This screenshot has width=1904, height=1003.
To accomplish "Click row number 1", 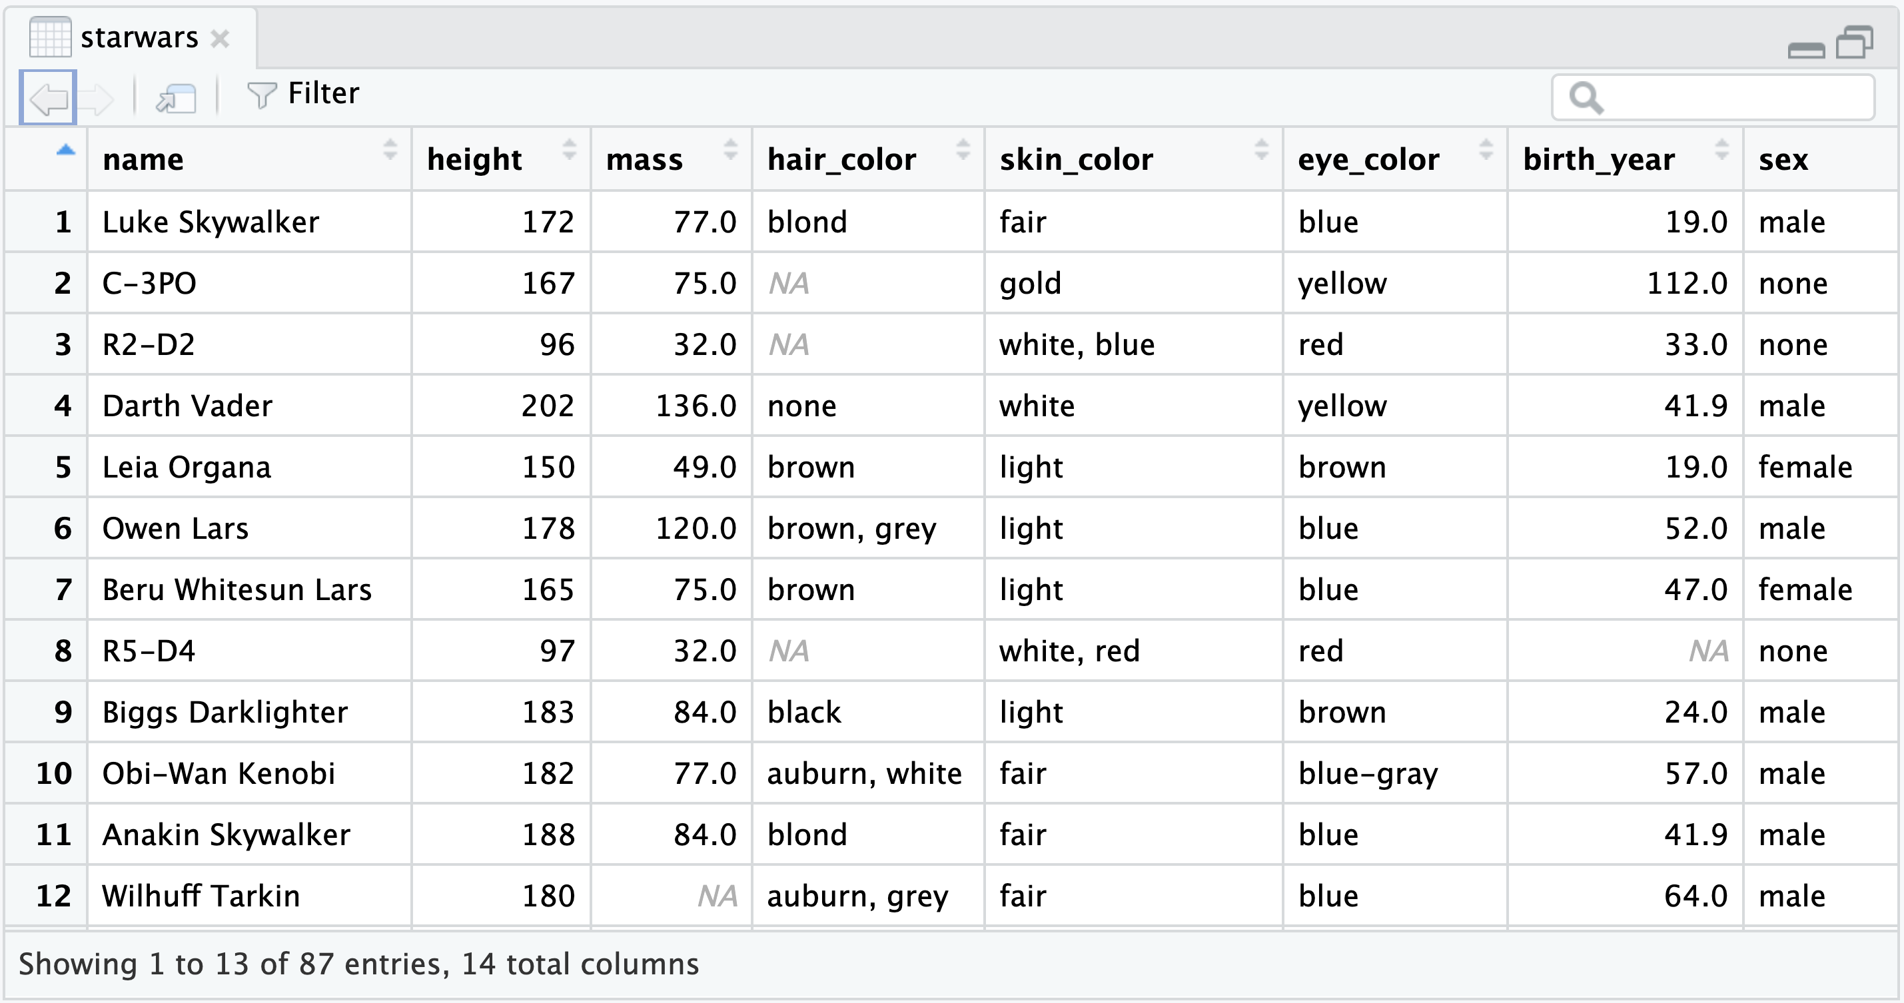I will click(63, 222).
